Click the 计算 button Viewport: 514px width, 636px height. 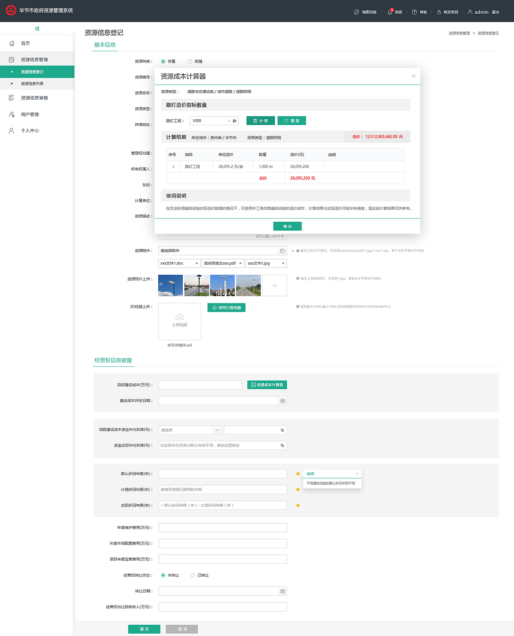point(261,121)
